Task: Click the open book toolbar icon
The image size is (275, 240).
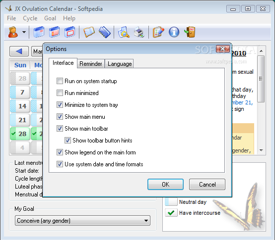Action: (x=89, y=32)
